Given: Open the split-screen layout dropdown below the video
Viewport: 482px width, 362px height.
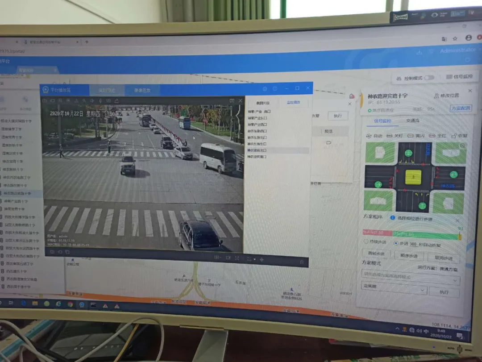Looking at the screenshot, I should pos(217,258).
